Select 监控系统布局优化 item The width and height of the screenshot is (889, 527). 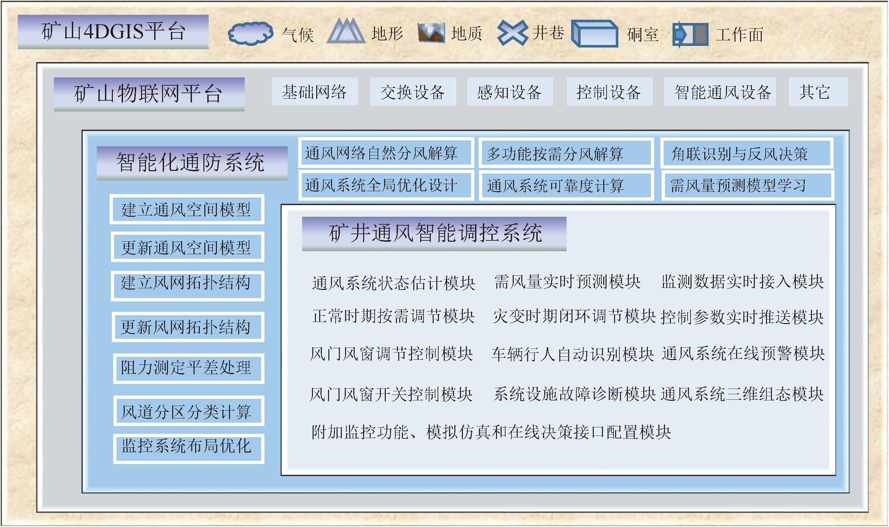(189, 449)
